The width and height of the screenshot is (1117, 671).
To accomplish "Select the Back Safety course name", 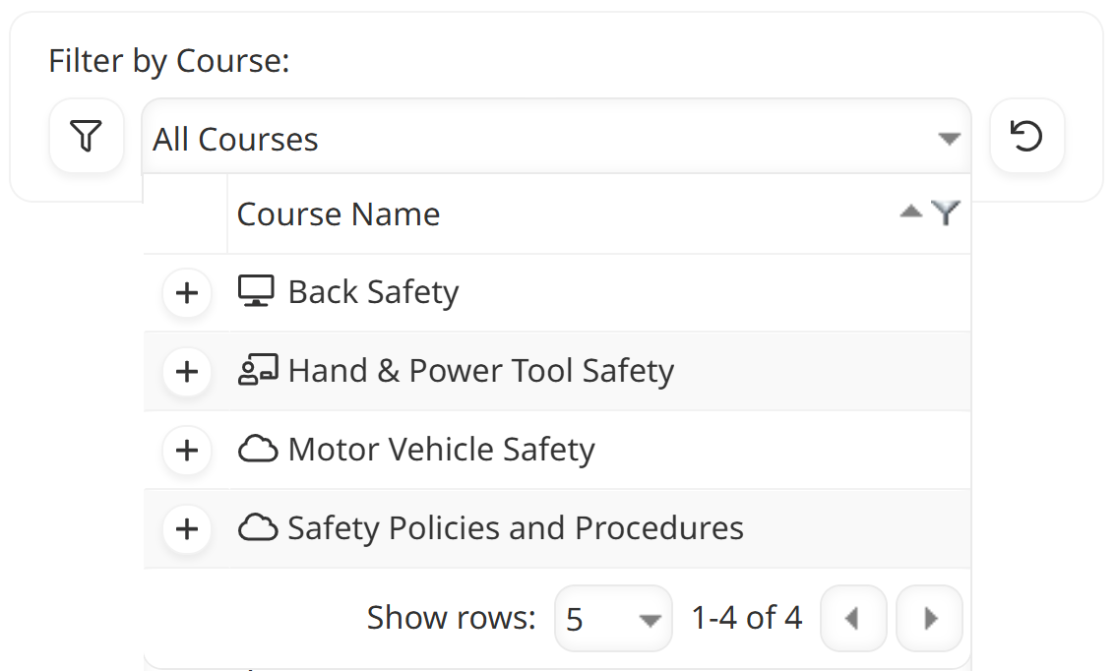I will [372, 291].
